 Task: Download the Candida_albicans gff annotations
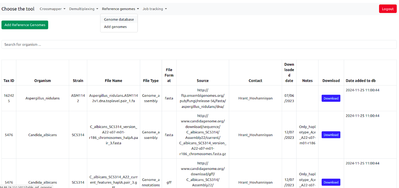pos(331,182)
